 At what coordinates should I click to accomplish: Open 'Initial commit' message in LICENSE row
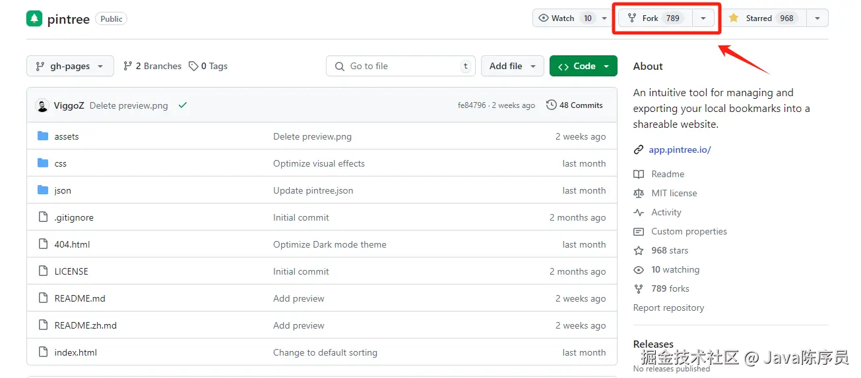pyautogui.click(x=301, y=271)
